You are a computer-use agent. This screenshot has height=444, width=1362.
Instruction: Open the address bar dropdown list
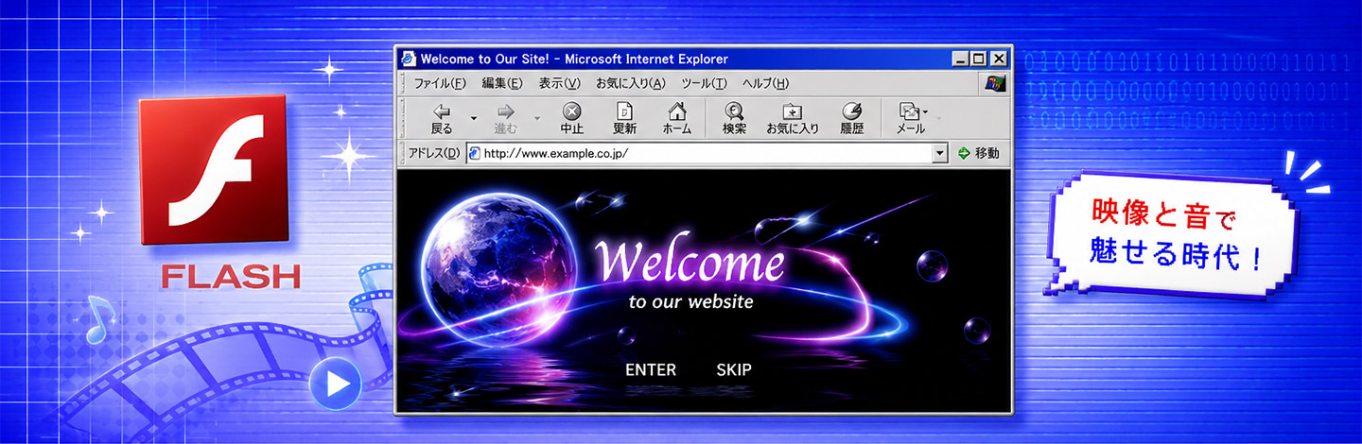(939, 153)
